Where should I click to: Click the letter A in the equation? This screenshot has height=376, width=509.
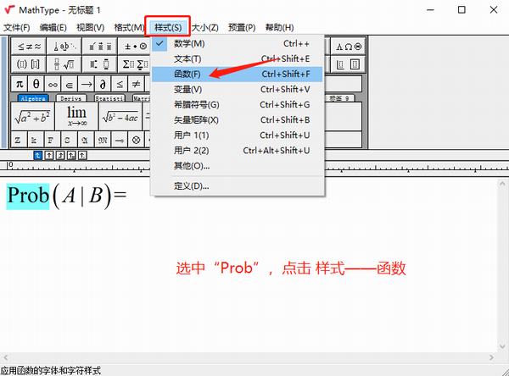(x=69, y=196)
